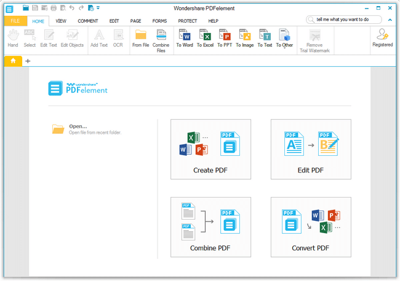Screen dimensions: 400x281
Task: Click the Print Preview quick access icon
Action: click(63, 8)
